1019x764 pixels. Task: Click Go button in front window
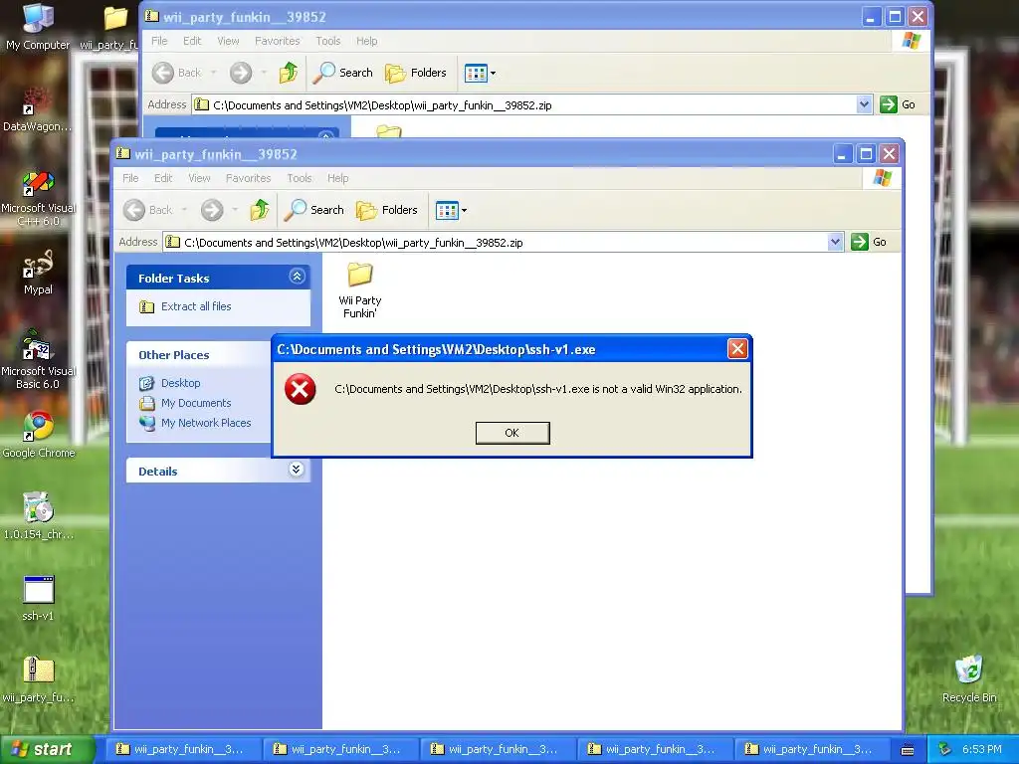pos(870,242)
